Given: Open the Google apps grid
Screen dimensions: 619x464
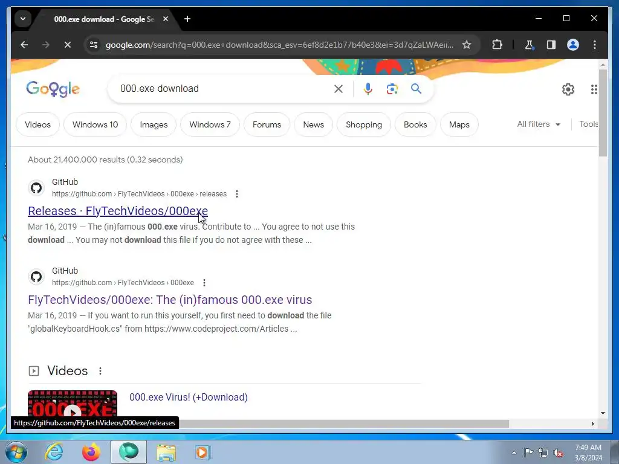Looking at the screenshot, I should pyautogui.click(x=594, y=89).
